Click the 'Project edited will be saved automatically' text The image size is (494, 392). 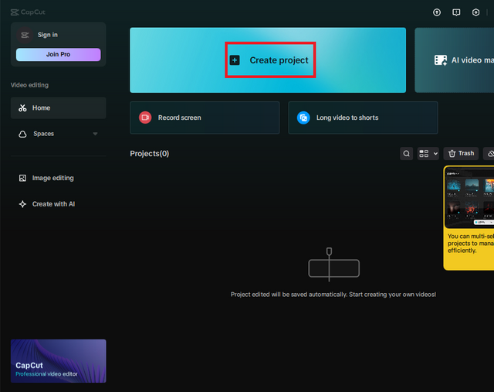333,295
